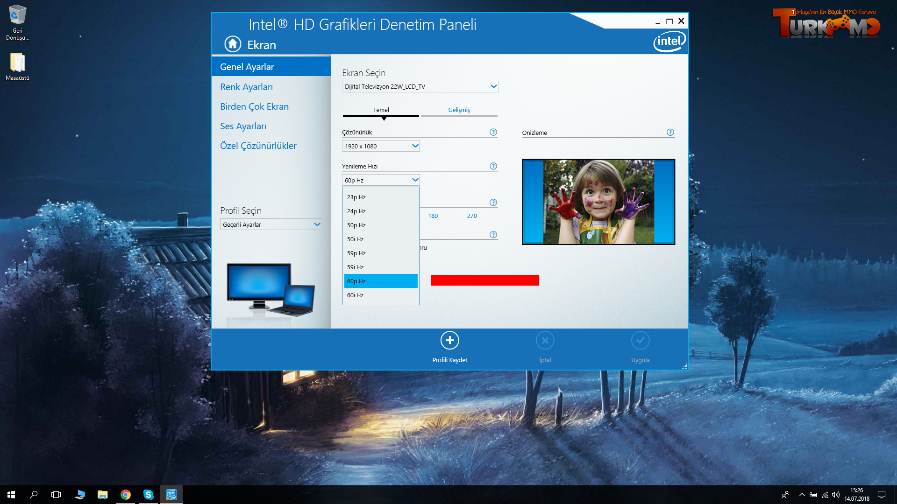The image size is (897, 504).
Task: Select 270 degree rotation
Action: point(472,216)
